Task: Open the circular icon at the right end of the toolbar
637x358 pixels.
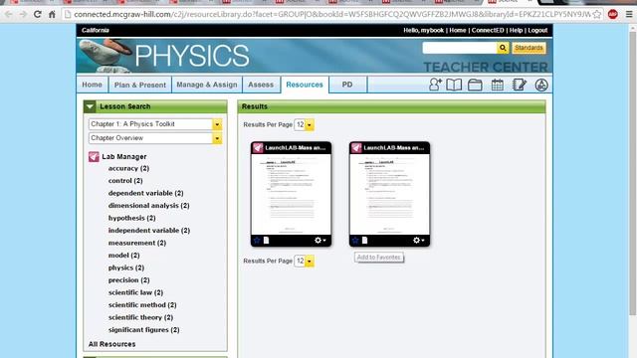Action: click(541, 85)
